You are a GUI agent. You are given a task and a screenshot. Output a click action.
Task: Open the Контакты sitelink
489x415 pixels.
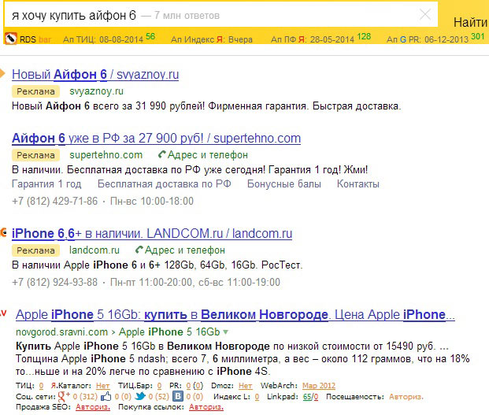358,184
